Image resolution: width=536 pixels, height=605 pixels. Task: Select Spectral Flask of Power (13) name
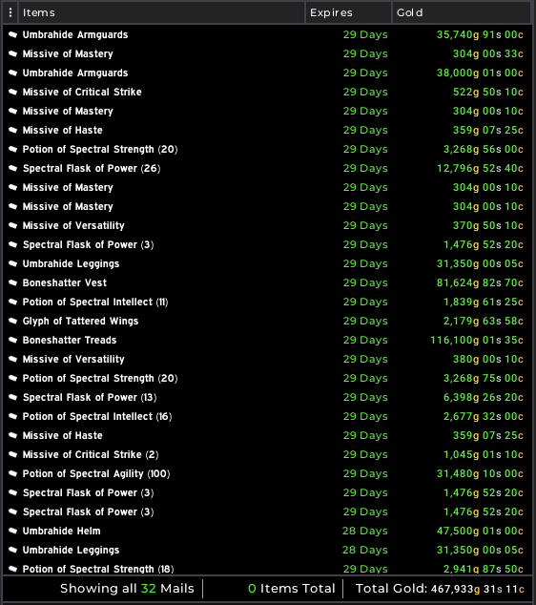(x=90, y=397)
